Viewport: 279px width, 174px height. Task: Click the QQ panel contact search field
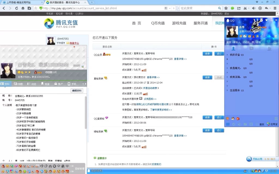click(x=250, y=42)
